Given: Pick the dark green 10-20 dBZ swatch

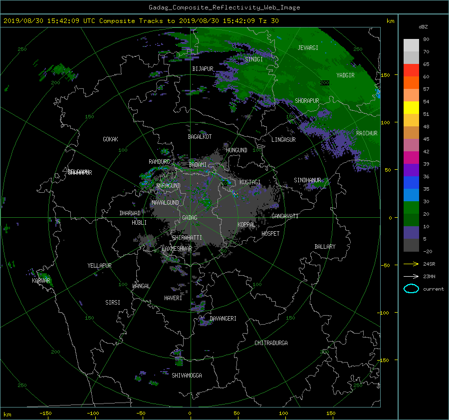Looking at the screenshot, I should point(411,220).
